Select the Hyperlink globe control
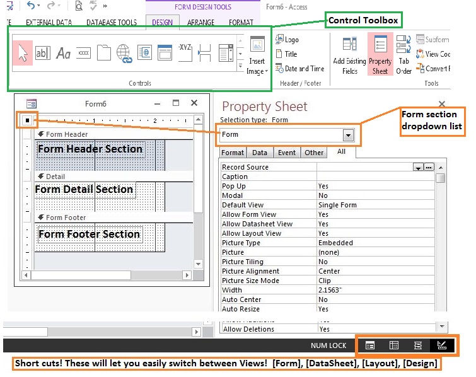The width and height of the screenshot is (476, 377). click(124, 54)
